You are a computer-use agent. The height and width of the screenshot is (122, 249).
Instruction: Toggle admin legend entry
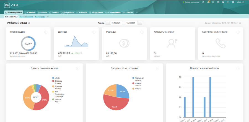point(56,78)
